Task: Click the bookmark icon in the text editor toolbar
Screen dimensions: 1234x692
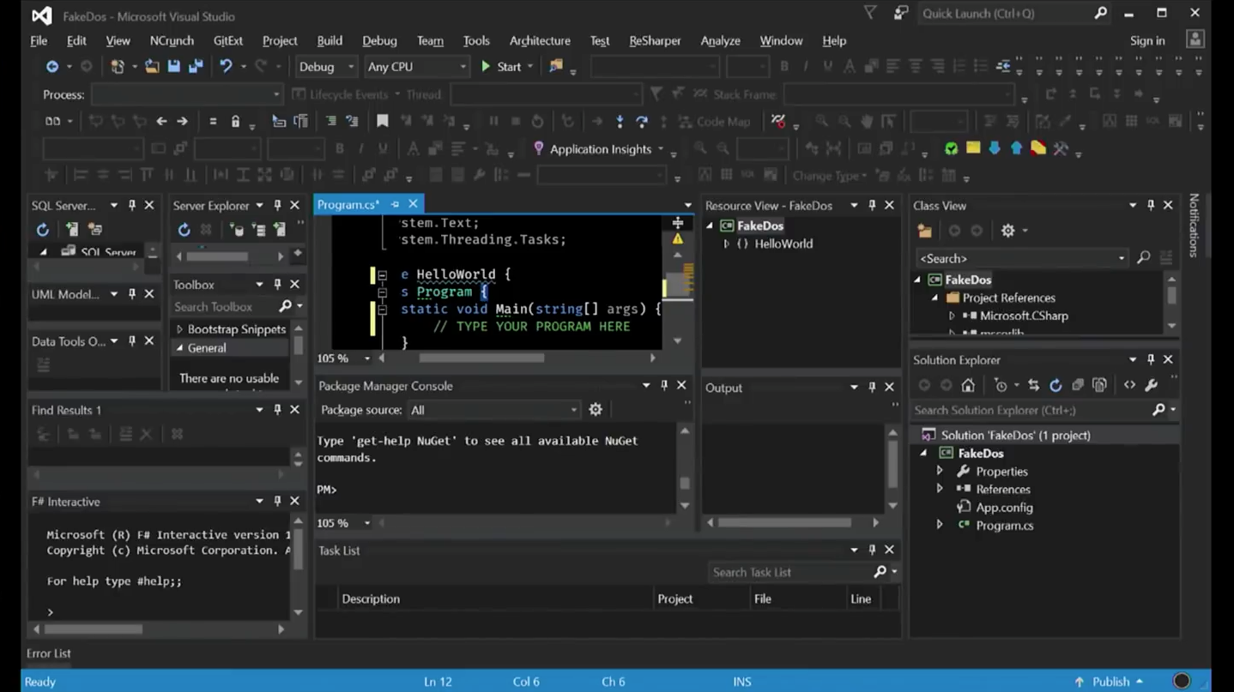Action: tap(383, 121)
